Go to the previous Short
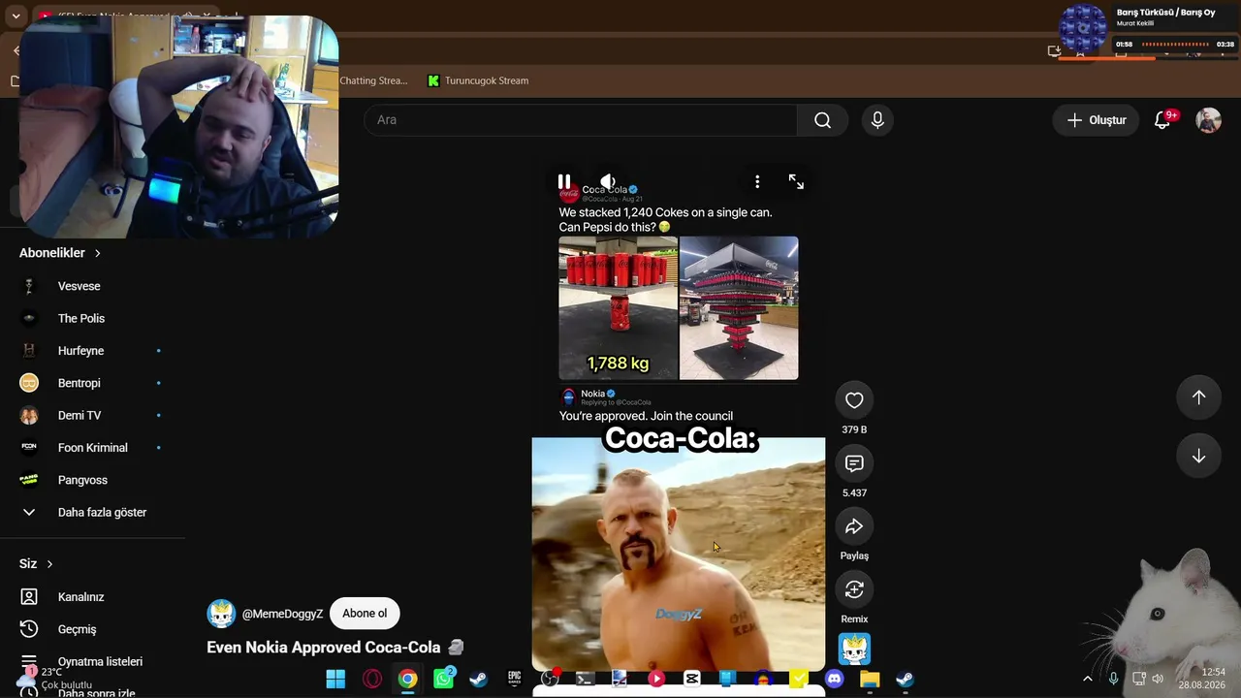Viewport: 1241px width, 698px height. point(1198,397)
